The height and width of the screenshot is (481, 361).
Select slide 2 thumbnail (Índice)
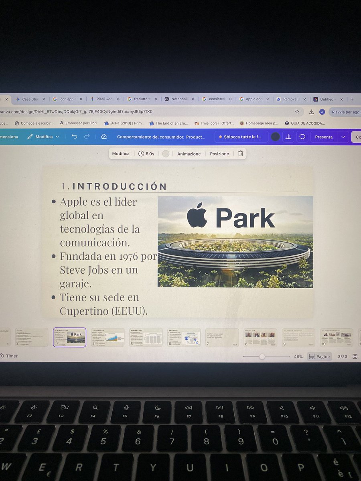[x=32, y=338]
